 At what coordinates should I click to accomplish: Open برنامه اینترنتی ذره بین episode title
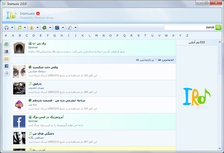(59, 100)
